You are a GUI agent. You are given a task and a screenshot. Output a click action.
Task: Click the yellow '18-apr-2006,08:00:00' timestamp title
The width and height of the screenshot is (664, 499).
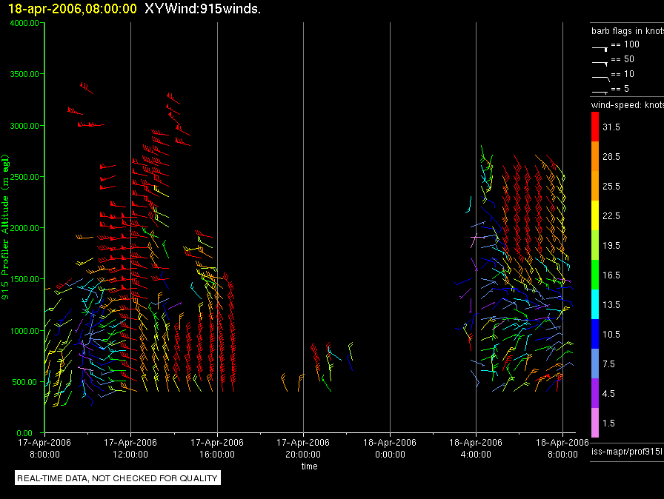(73, 9)
